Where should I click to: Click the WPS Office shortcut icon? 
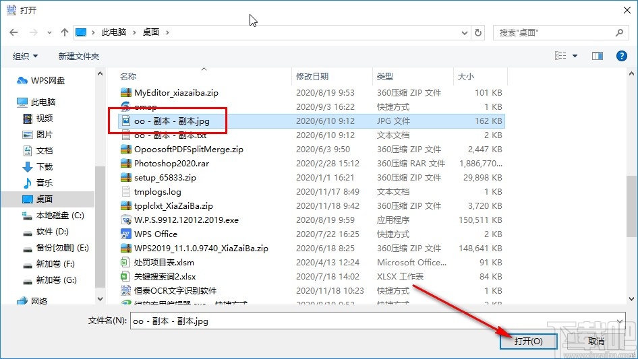point(125,234)
